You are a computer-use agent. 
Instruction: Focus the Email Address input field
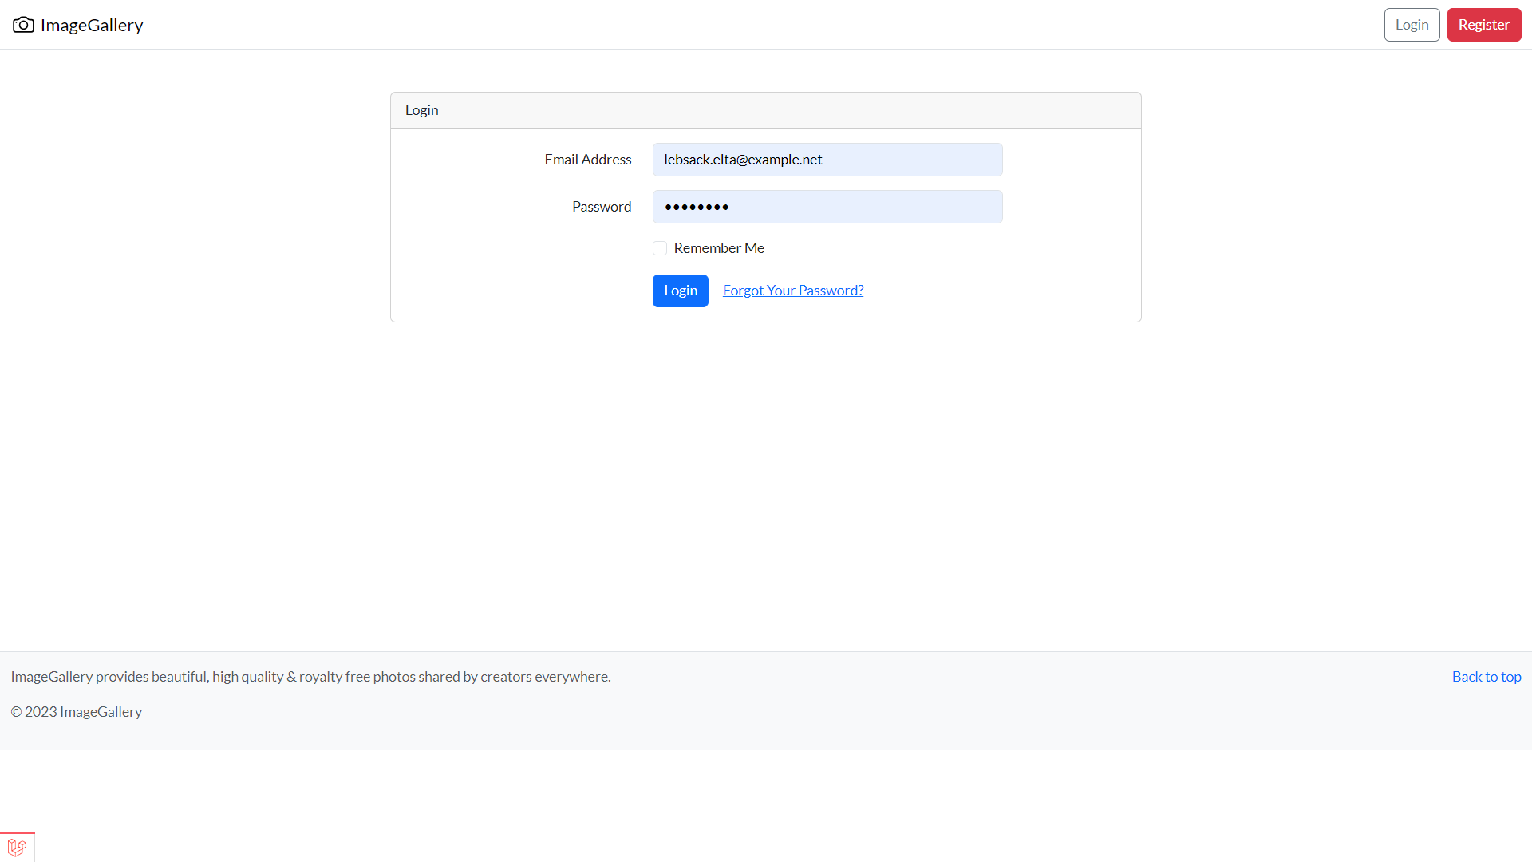[x=827, y=160]
